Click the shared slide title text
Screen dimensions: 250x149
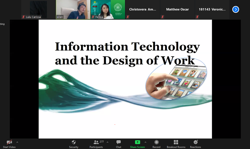pos(127,53)
